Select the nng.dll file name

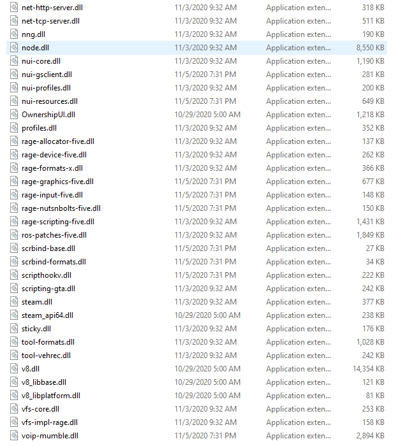[x=33, y=34]
